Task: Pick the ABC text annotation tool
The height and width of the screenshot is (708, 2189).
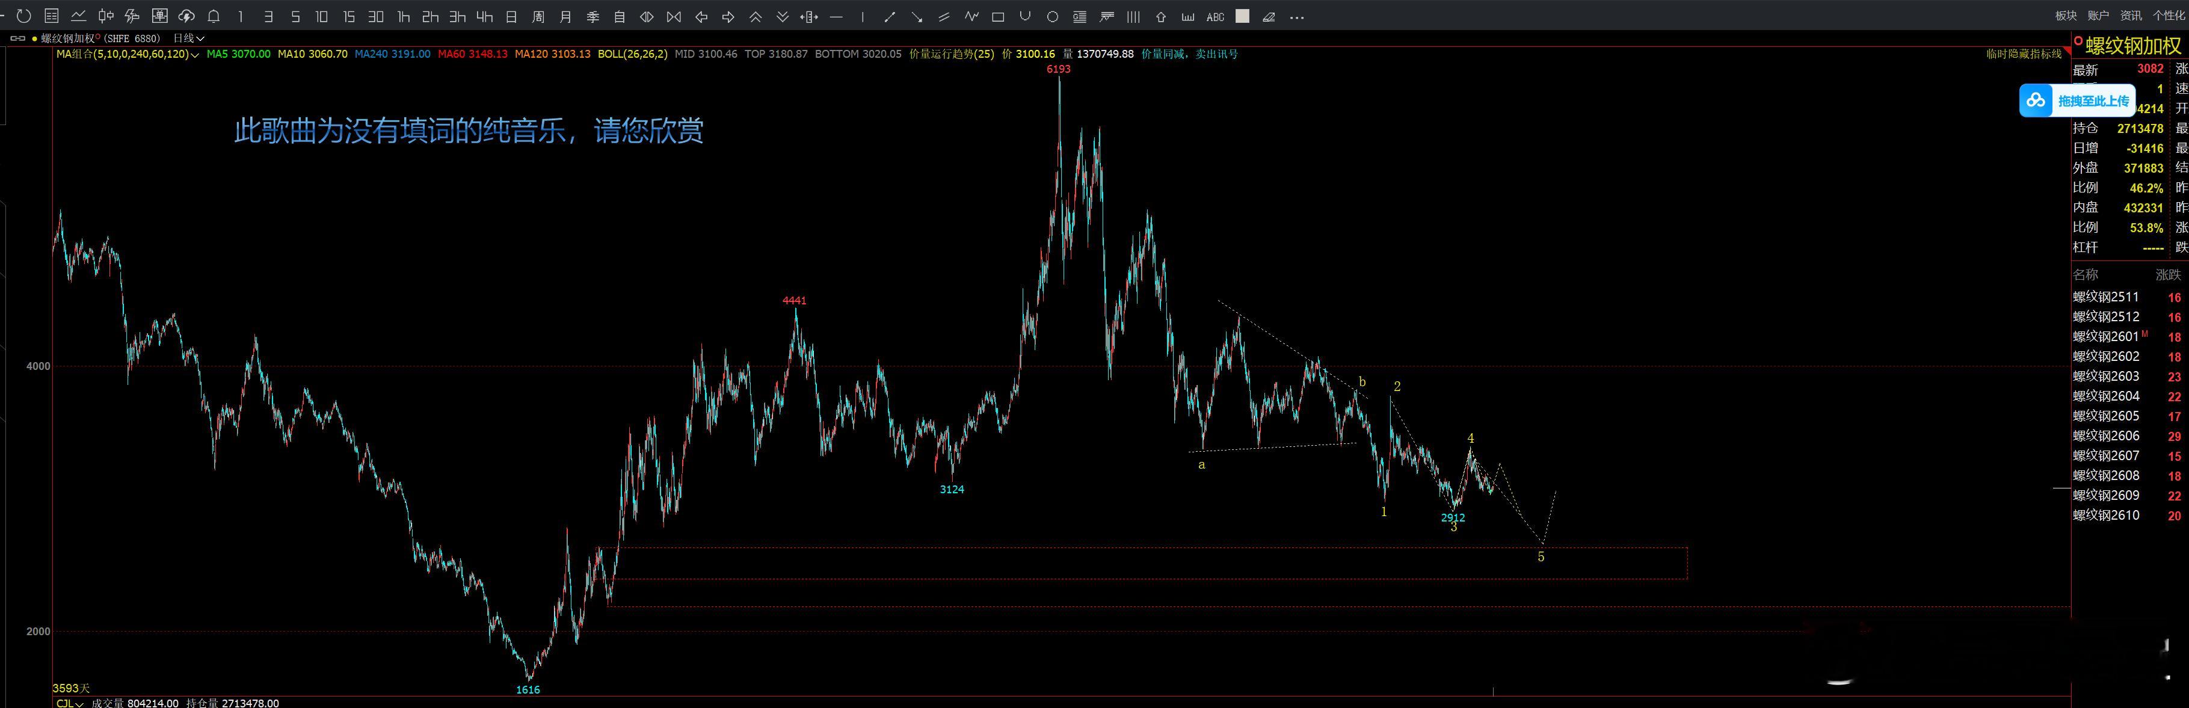Action: coord(1215,17)
